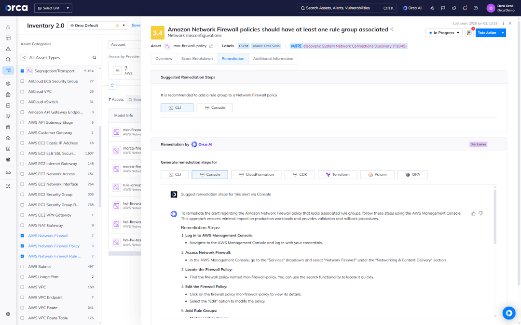Screen dimensions: 521x325
Task: Uncheck AWS Network Firewall Rule checkbox
Action: (x=22, y=256)
